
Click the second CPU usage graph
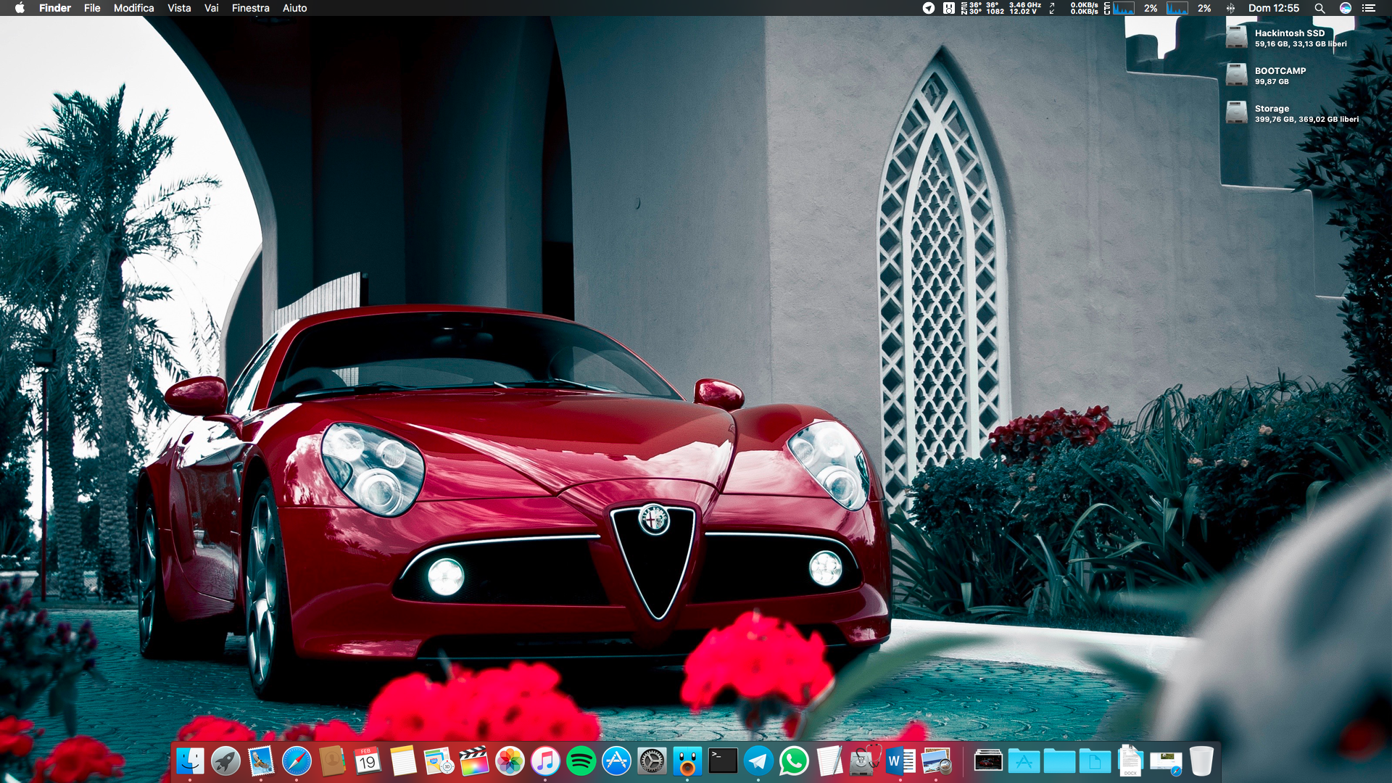(x=1177, y=8)
